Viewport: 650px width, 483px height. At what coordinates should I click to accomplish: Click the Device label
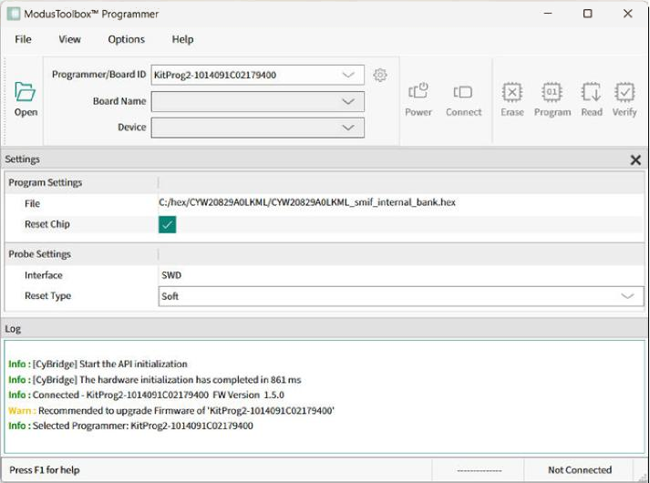tap(132, 128)
